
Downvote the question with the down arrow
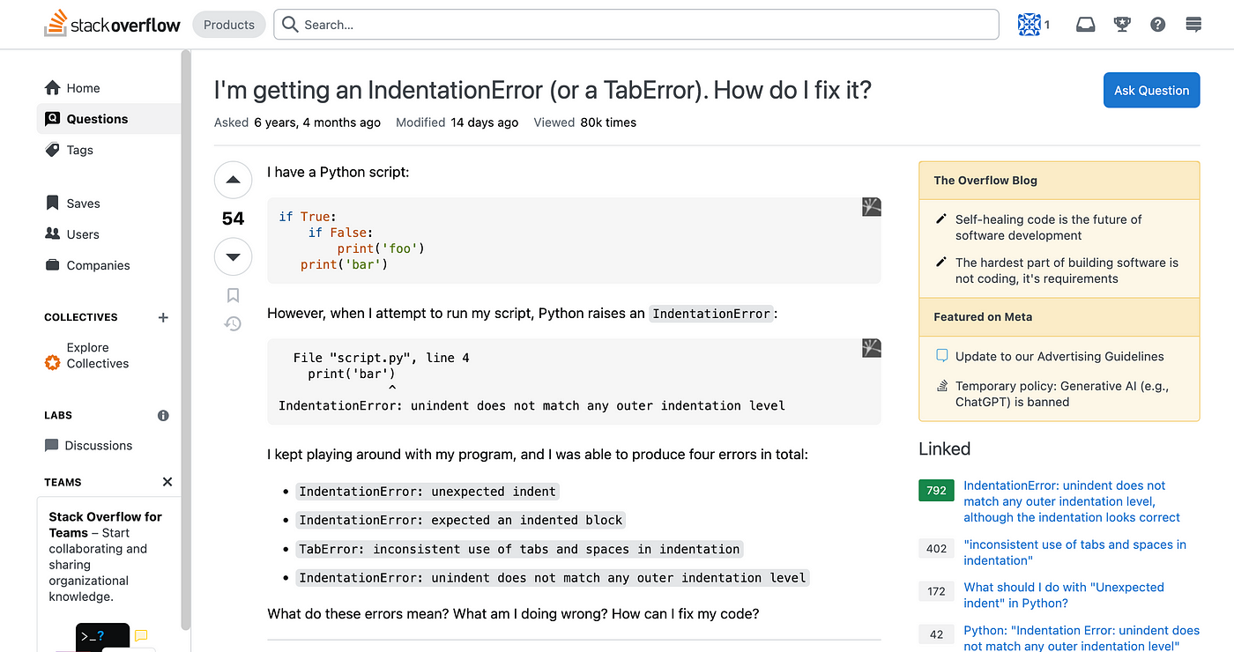click(233, 257)
